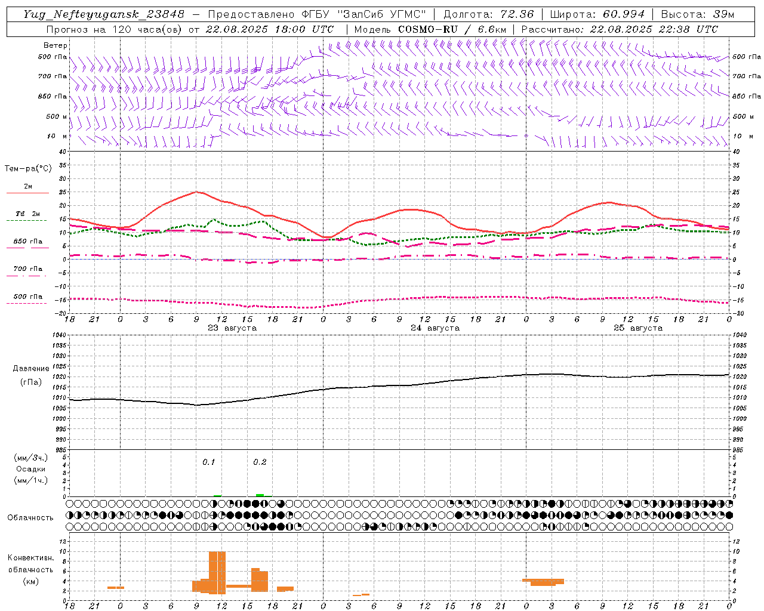Click the precipitation amount 0.1
This screenshot has height=611, width=764.
tap(208, 462)
